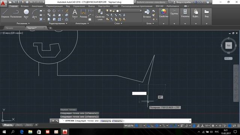Click Вход в службы sign-in
The width and height of the screenshot is (240, 135).
point(183,2)
